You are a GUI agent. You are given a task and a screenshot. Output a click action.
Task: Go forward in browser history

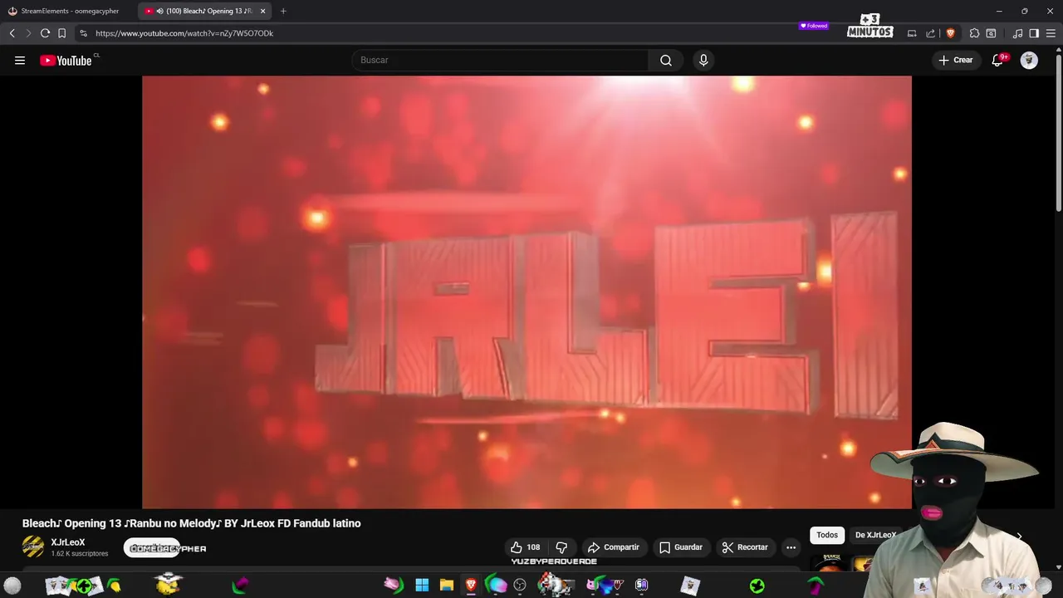point(28,33)
